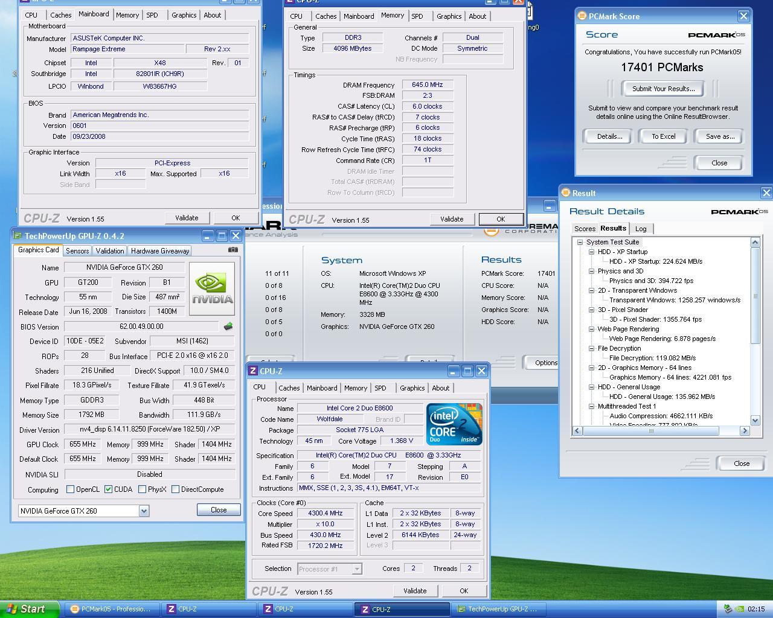The height and width of the screenshot is (618, 773).
Task: Click the Core Speed 4300.4 MHz field
Action: [x=325, y=514]
